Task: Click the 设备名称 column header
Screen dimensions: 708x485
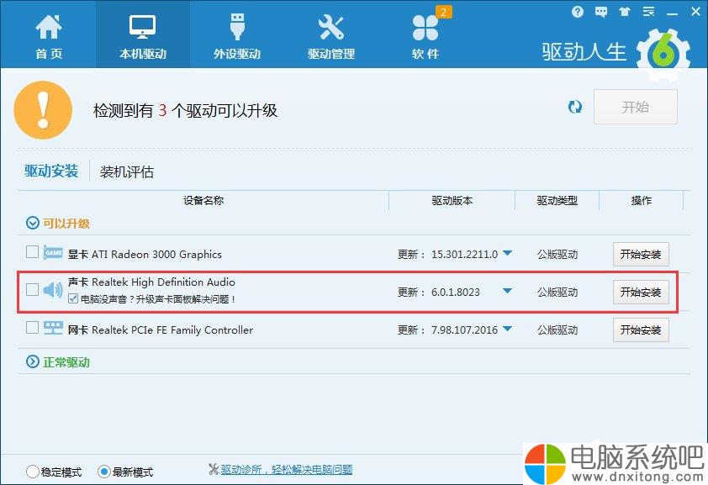Action: tap(203, 200)
